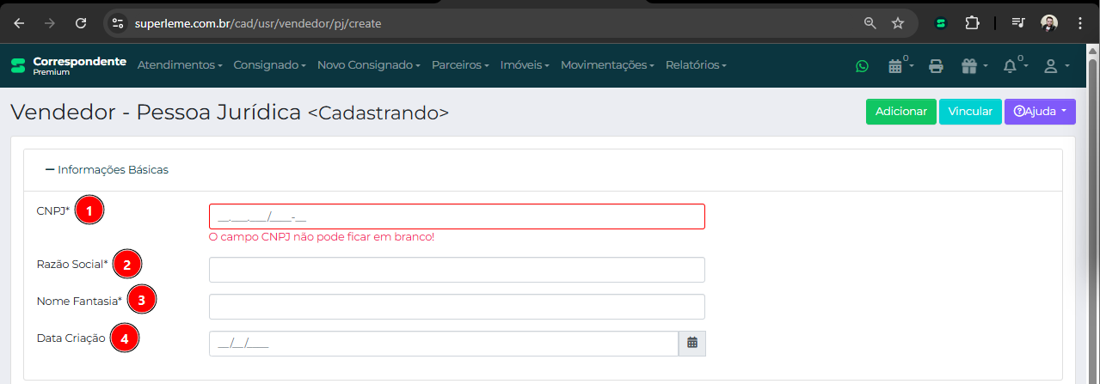Go back with browser back arrow
Viewport: 1100px width, 384px height.
click(19, 23)
